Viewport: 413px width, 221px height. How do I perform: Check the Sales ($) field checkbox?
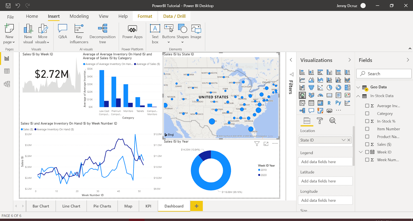click(367, 144)
